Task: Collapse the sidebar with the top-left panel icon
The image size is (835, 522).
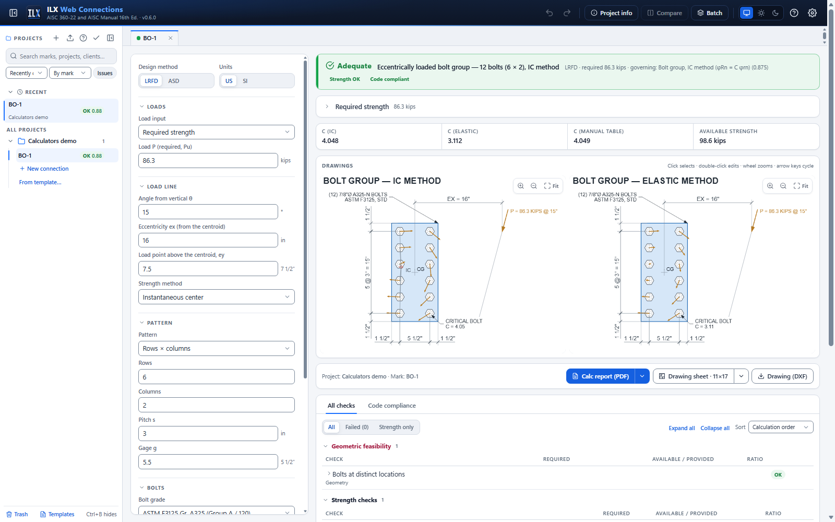Action: [14, 13]
